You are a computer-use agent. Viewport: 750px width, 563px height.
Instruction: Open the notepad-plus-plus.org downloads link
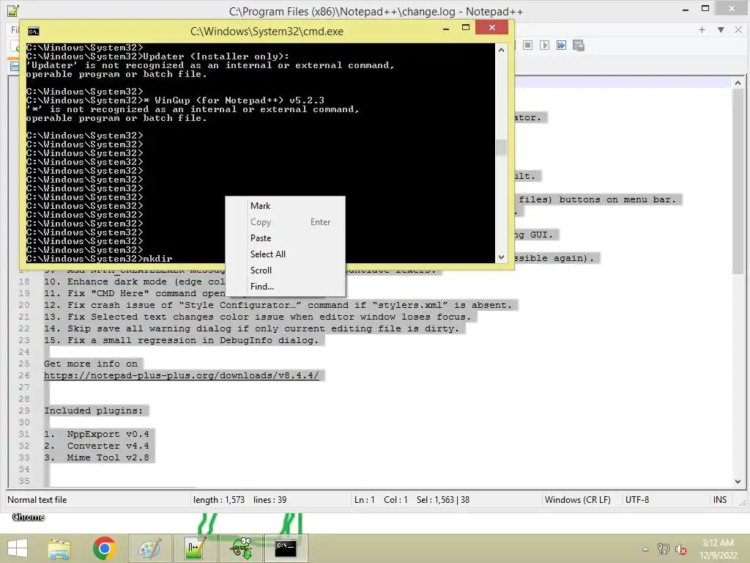pyautogui.click(x=182, y=375)
